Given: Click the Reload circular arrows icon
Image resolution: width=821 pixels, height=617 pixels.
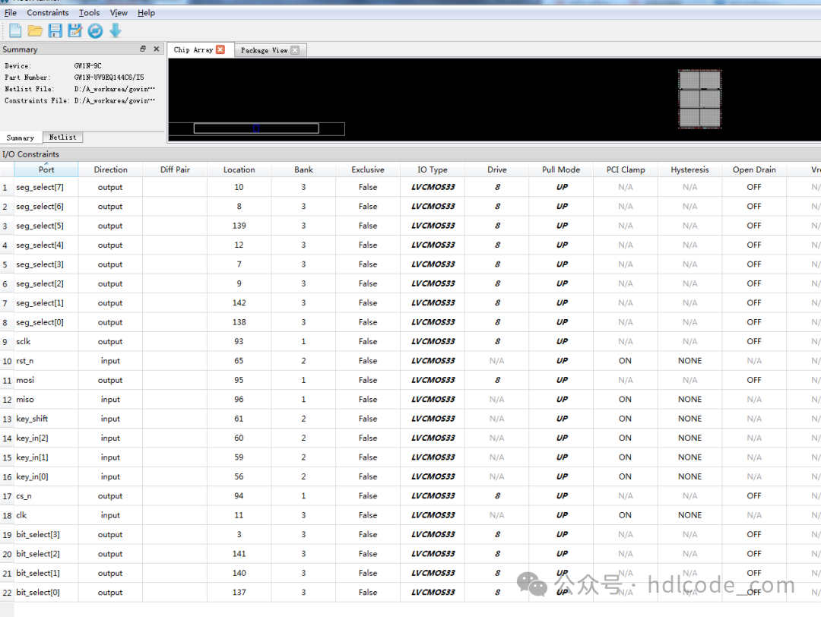Looking at the screenshot, I should pyautogui.click(x=95, y=31).
